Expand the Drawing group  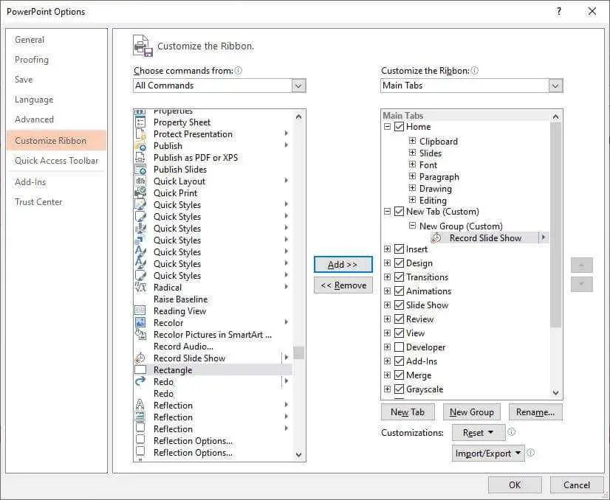tap(412, 188)
